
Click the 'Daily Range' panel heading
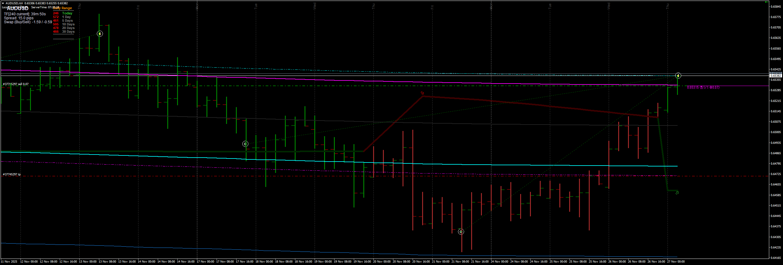click(x=63, y=8)
